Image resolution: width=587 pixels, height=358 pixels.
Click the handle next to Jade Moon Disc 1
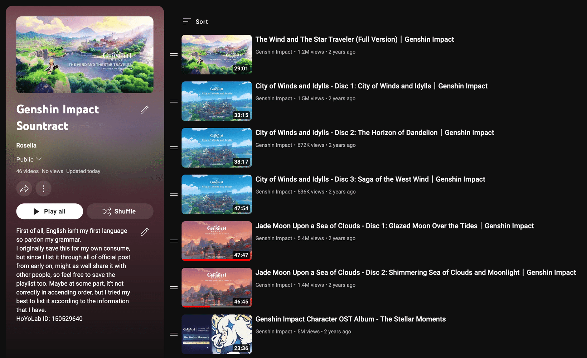point(174,241)
